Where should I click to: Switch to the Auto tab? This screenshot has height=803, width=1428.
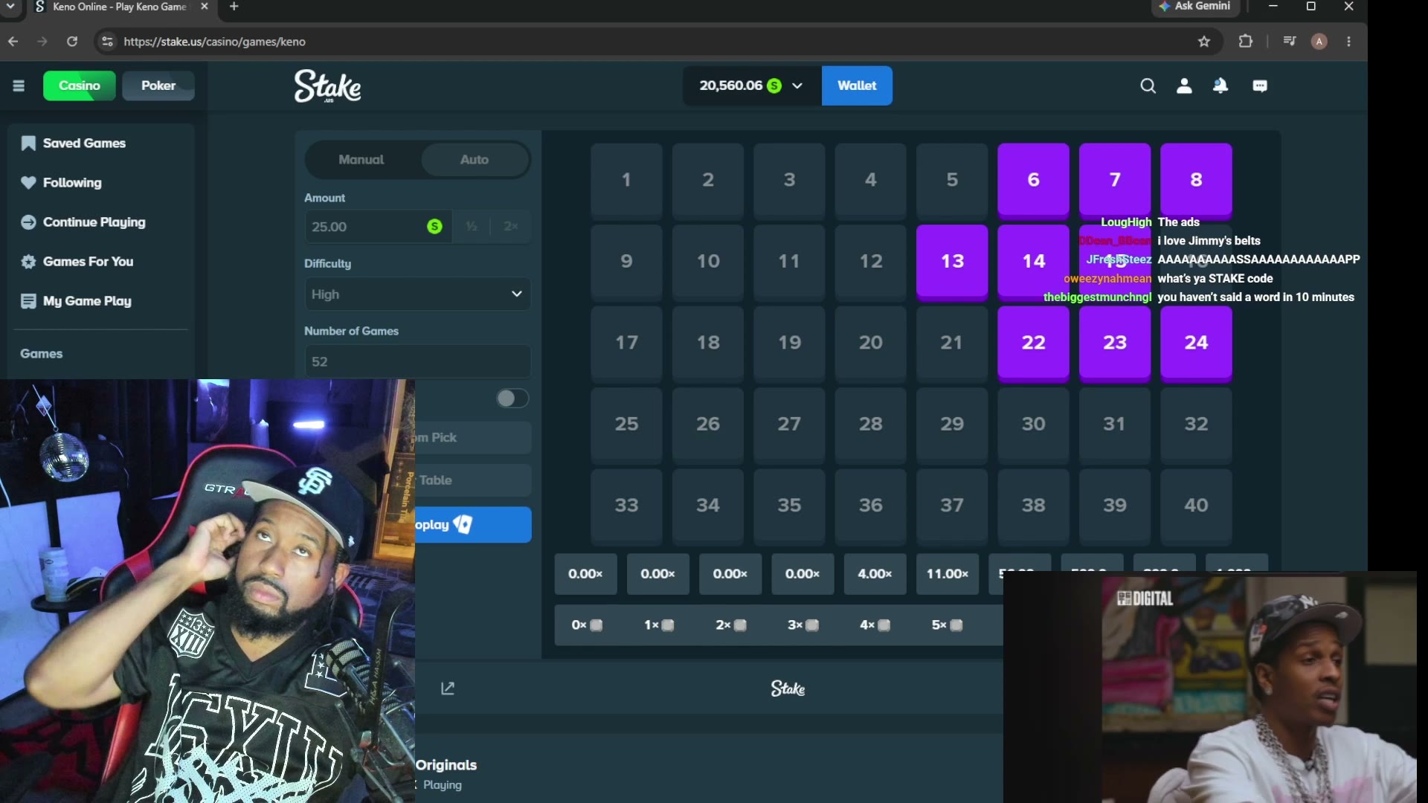point(475,160)
